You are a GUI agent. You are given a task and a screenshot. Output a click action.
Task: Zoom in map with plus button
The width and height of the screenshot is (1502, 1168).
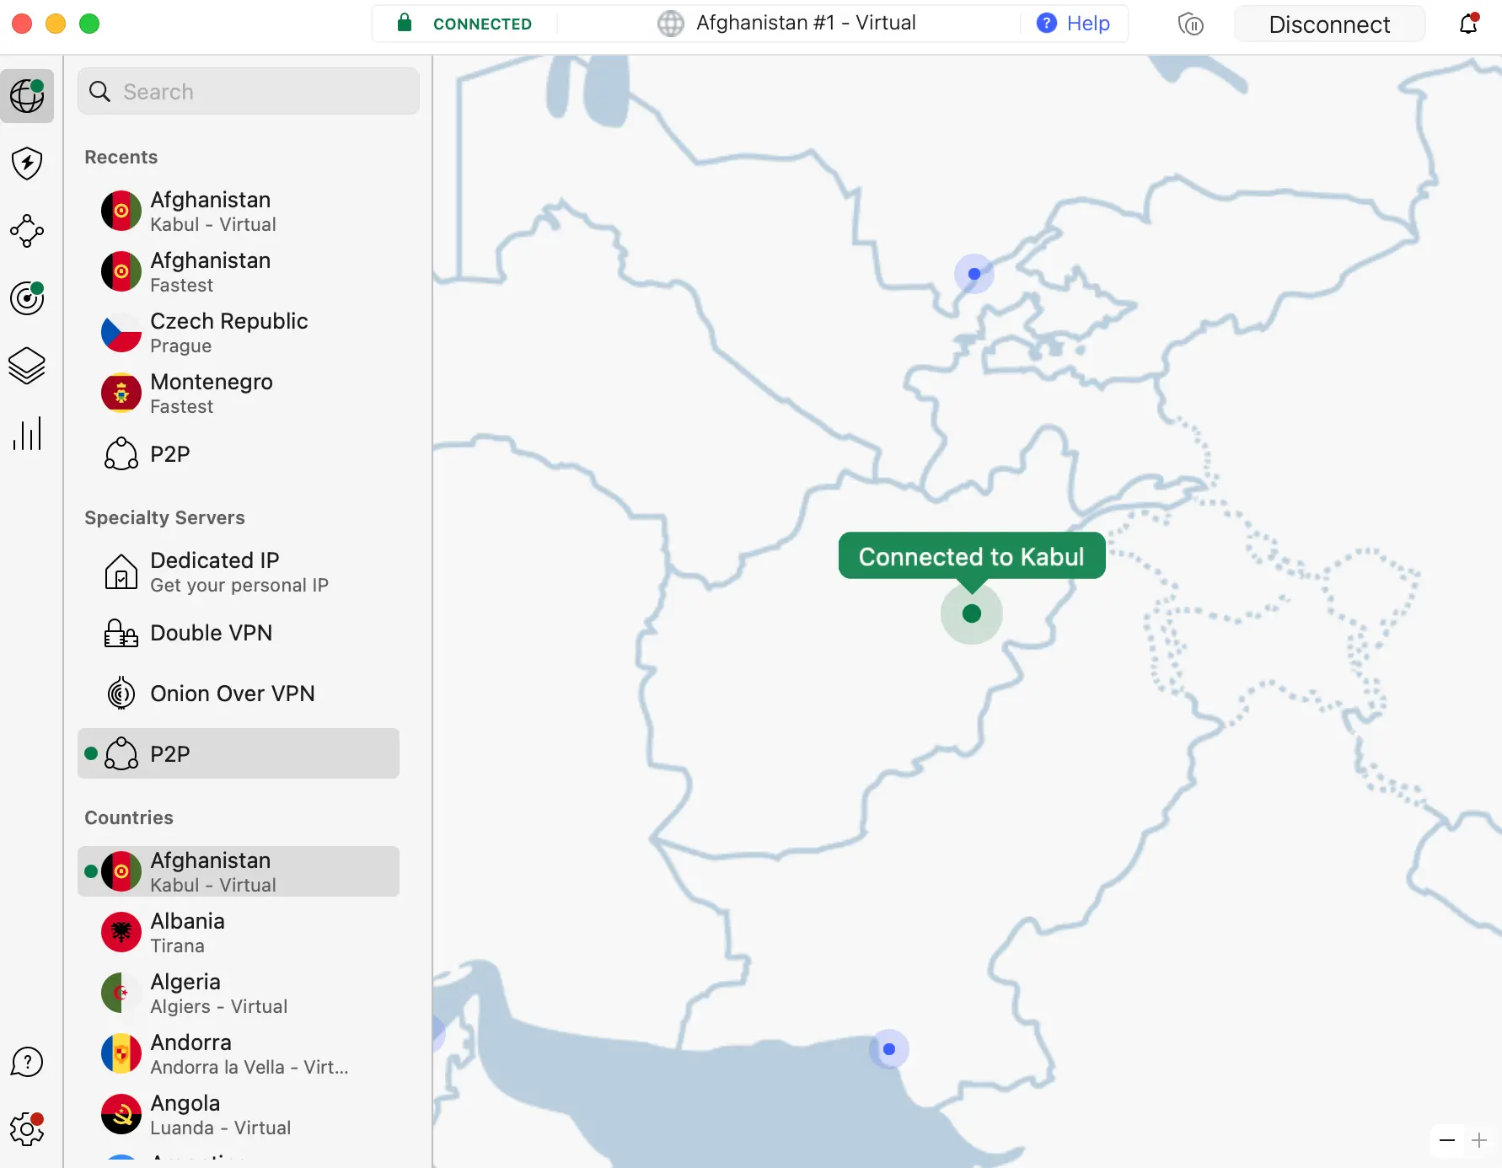(x=1479, y=1140)
